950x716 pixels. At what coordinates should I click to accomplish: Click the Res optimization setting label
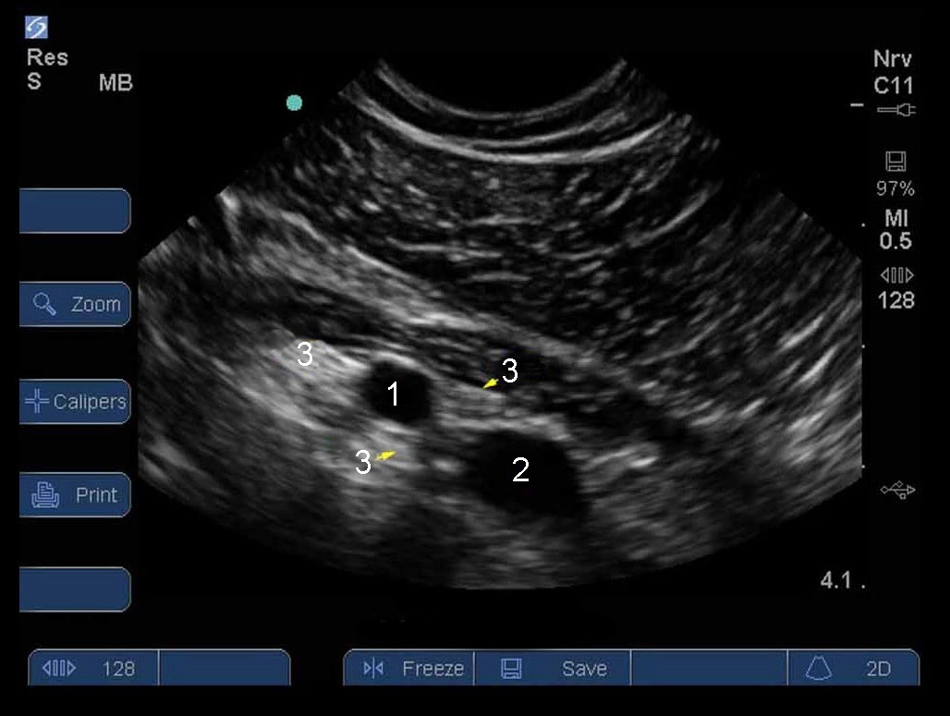point(47,58)
